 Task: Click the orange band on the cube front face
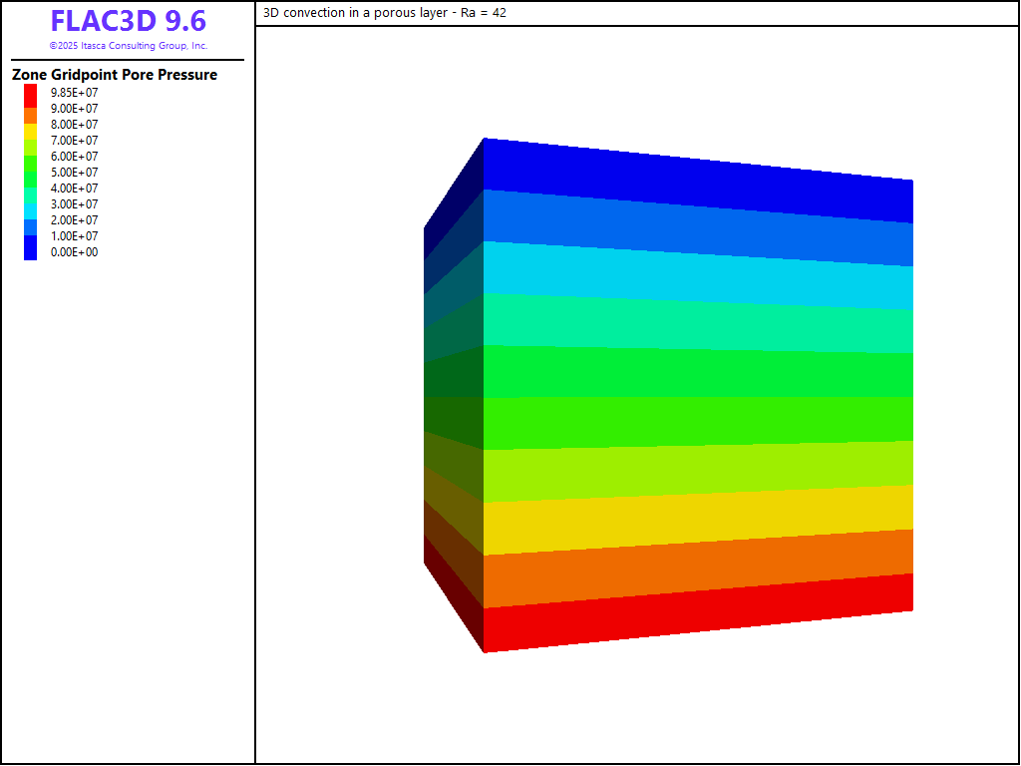[698, 569]
